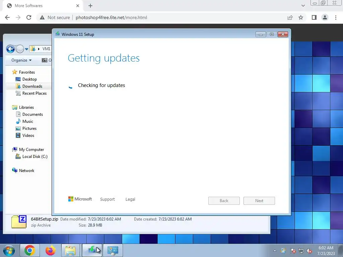Click the 64BitSetup.zip file name

pyautogui.click(x=45, y=219)
